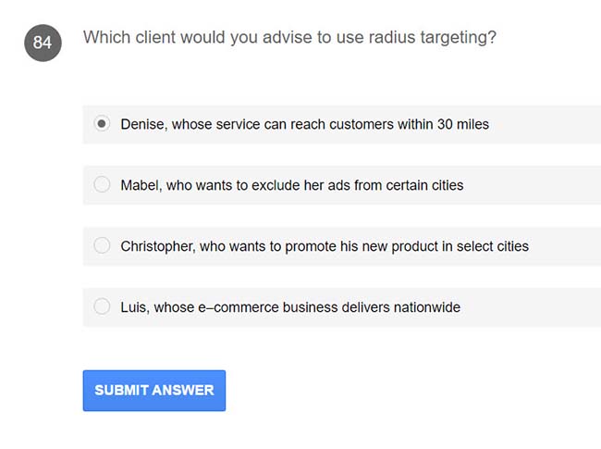Click the name Luis in the fourth answer
The width and height of the screenshot is (601, 449).
pyautogui.click(x=134, y=307)
